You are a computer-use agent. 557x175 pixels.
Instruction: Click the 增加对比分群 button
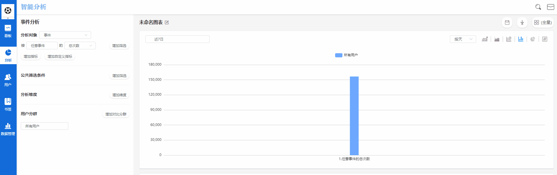coord(116,114)
